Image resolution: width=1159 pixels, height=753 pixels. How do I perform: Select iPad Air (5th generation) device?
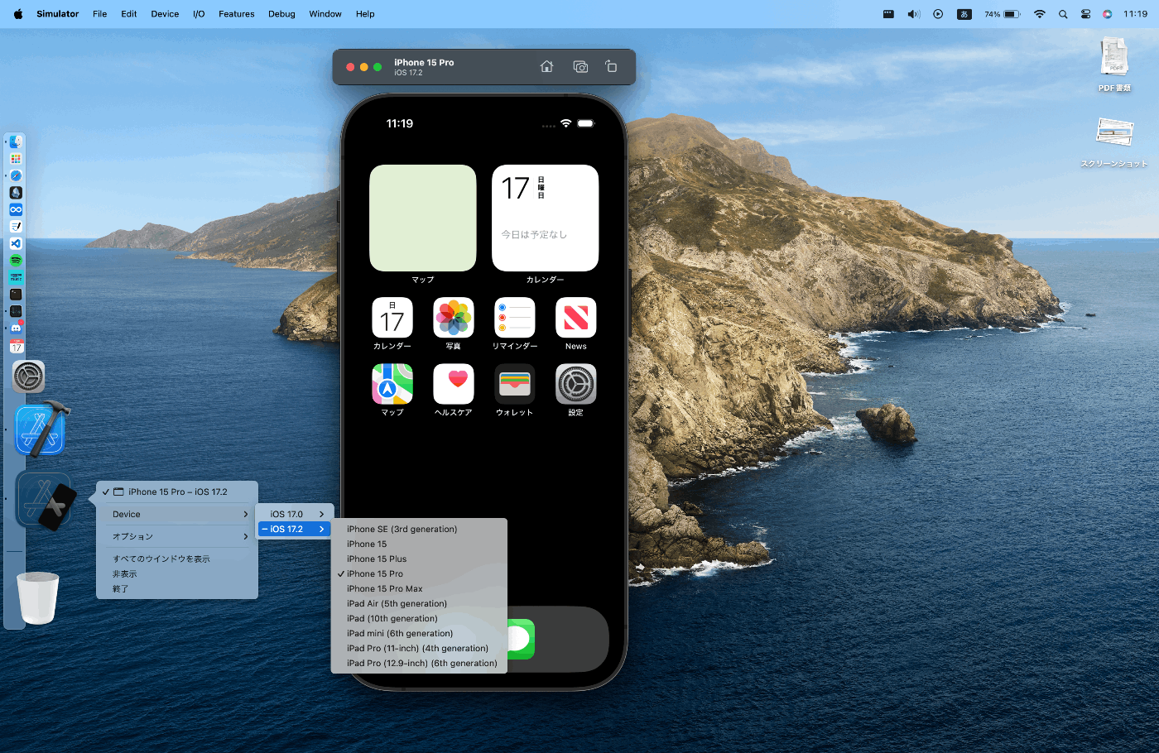click(419, 603)
